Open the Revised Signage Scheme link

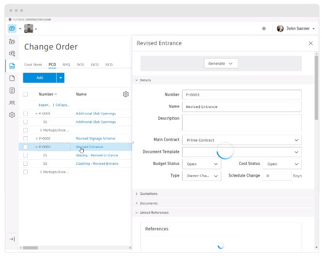click(x=95, y=139)
